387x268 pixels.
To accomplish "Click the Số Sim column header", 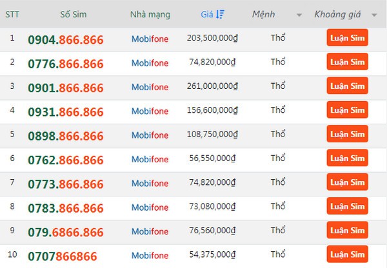I will point(74,14).
